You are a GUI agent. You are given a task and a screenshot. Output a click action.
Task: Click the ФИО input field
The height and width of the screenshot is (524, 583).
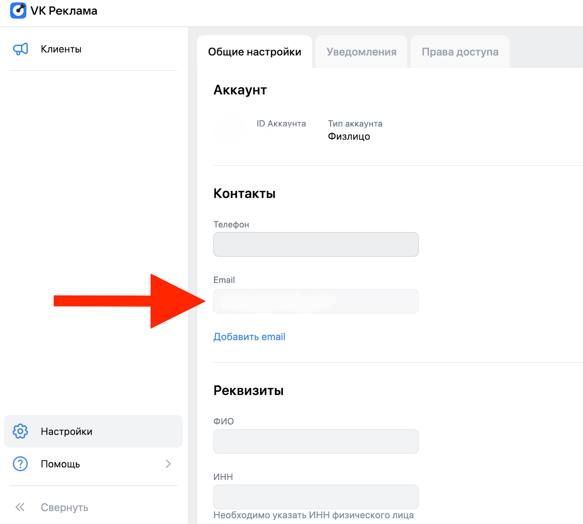[316, 441]
